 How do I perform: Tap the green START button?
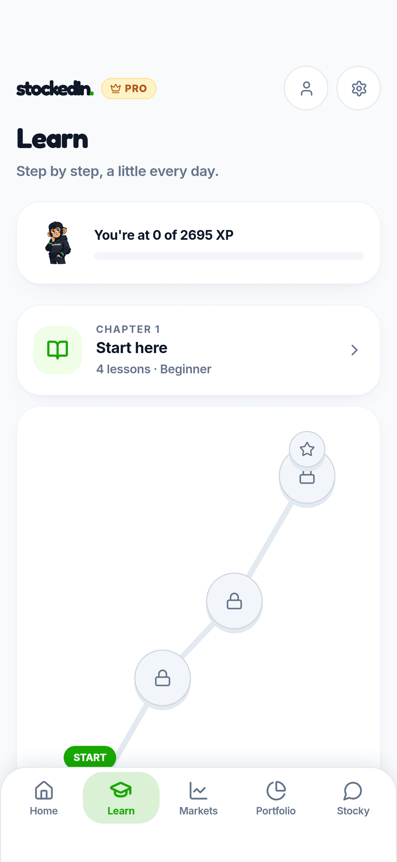[90, 757]
